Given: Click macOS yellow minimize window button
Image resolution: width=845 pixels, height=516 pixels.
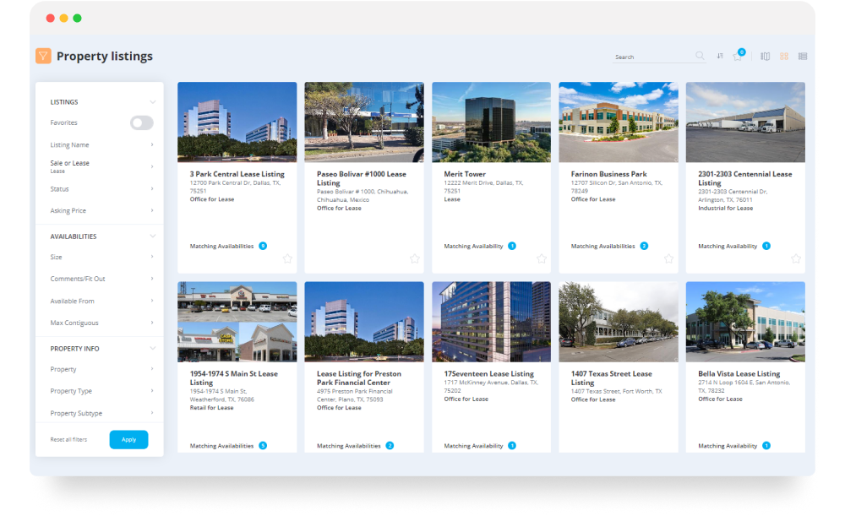Looking at the screenshot, I should 63,19.
